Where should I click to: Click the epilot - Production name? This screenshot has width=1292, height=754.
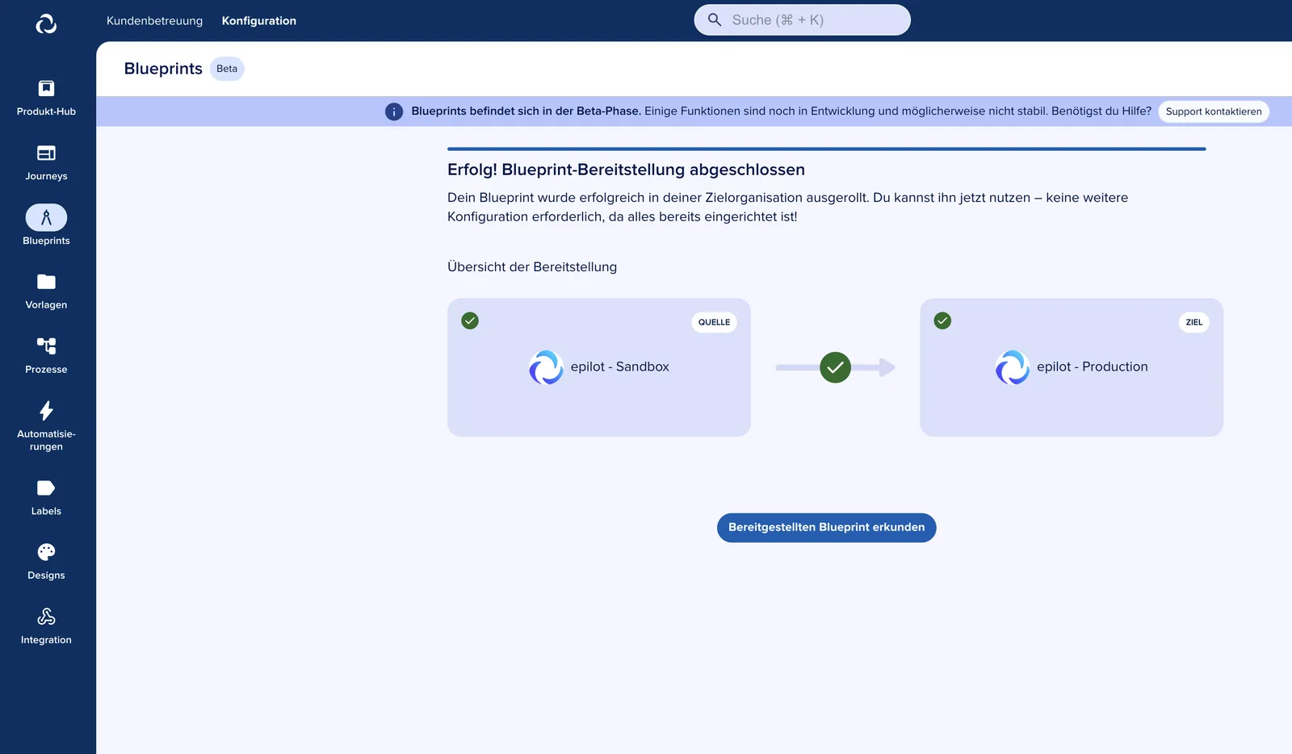(x=1093, y=367)
